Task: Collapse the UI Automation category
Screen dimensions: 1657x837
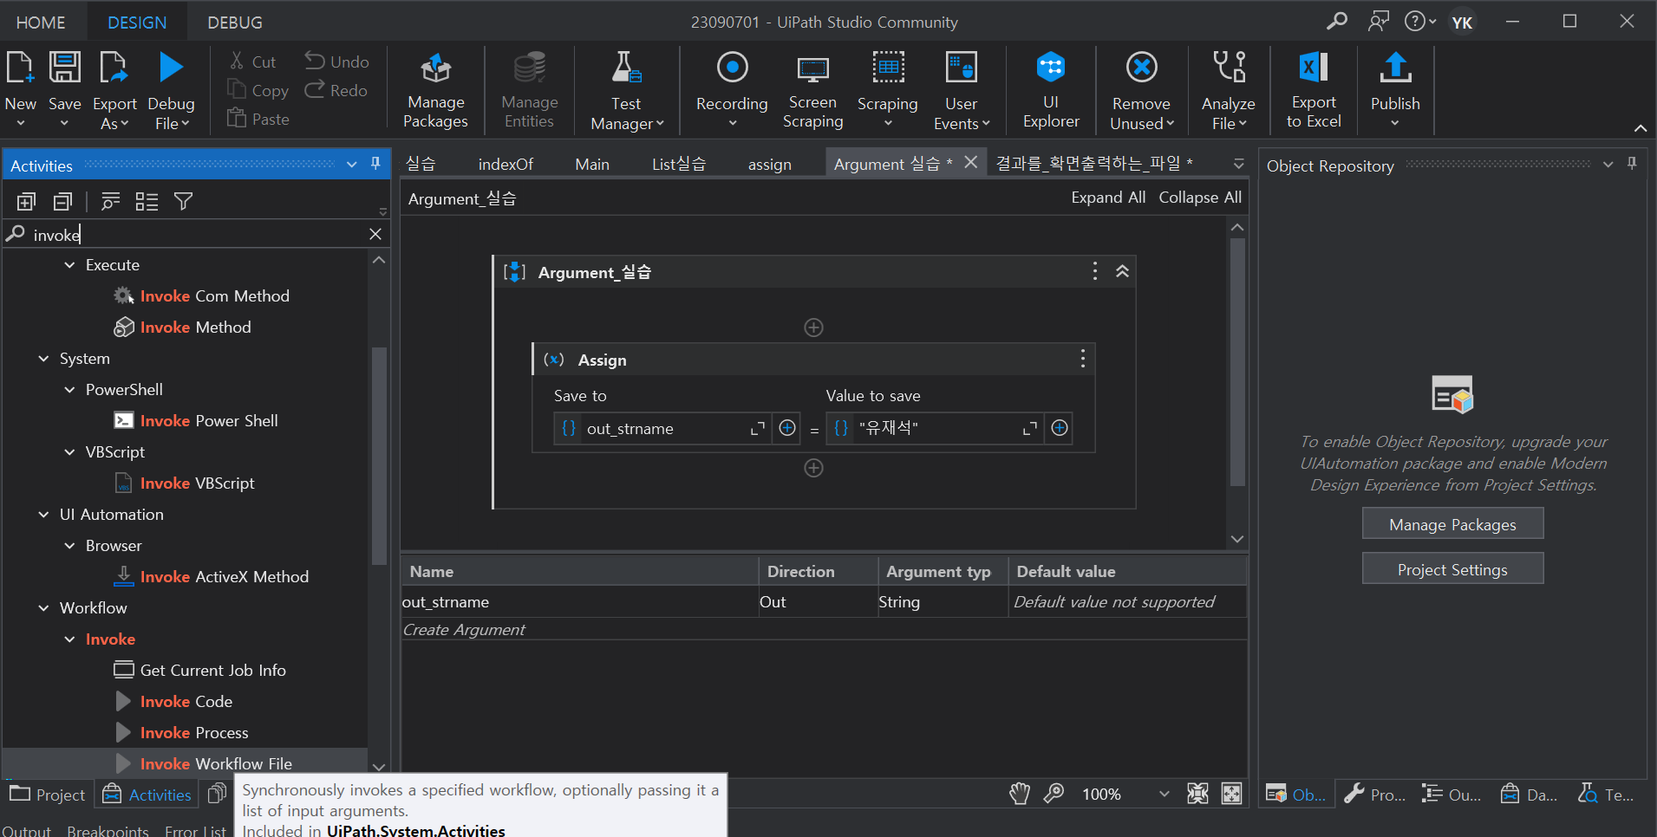Action: pyautogui.click(x=43, y=515)
